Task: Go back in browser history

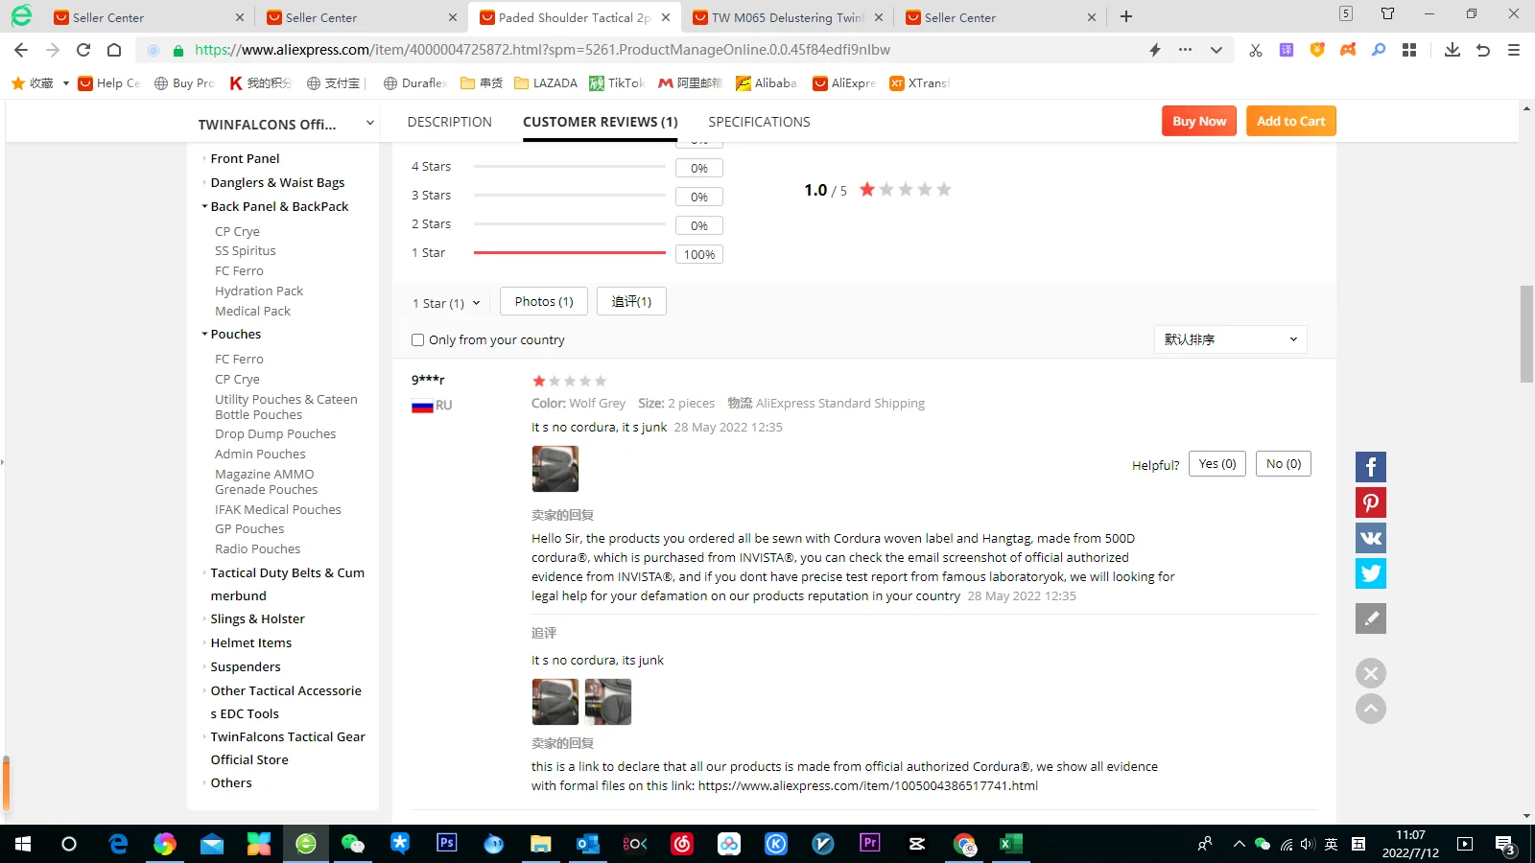Action: [21, 50]
